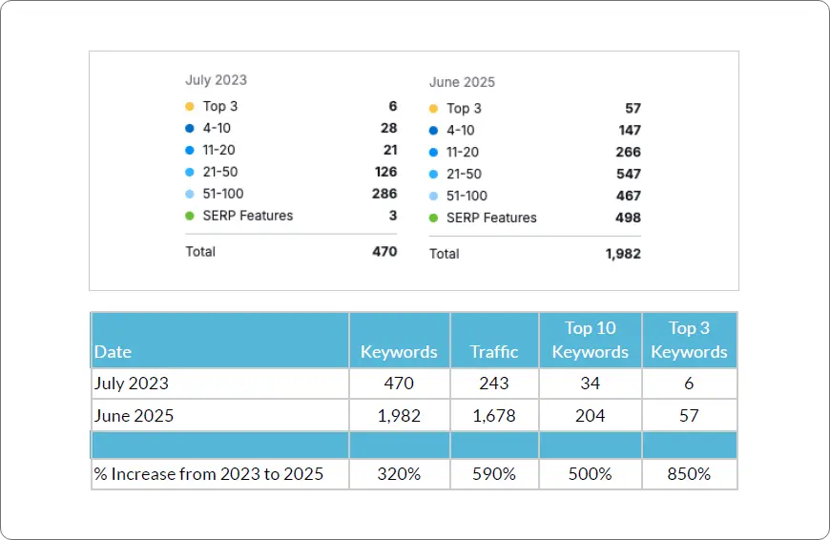This screenshot has width=830, height=540.
Task: Click the June 2025 legend heading
Action: 462,83
